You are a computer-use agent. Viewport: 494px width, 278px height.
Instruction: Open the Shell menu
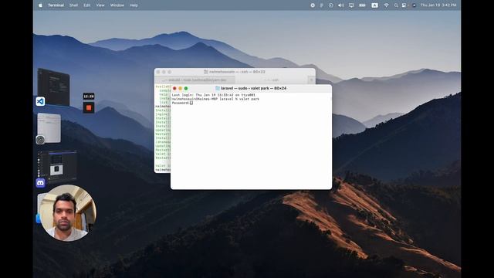(73, 5)
